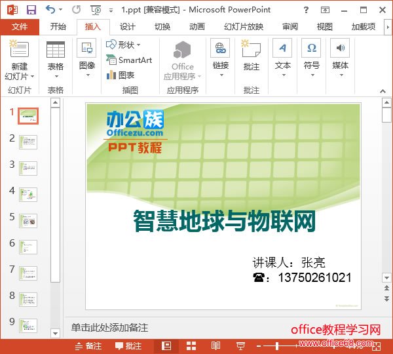The image size is (393, 354).
Task: Expand New Slide (新建幻灯片) layout dropdown
Action: pyautogui.click(x=32, y=76)
